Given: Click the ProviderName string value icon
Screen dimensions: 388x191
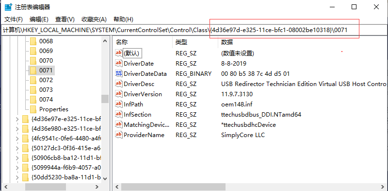Looking at the screenshot, I should 119,135.
